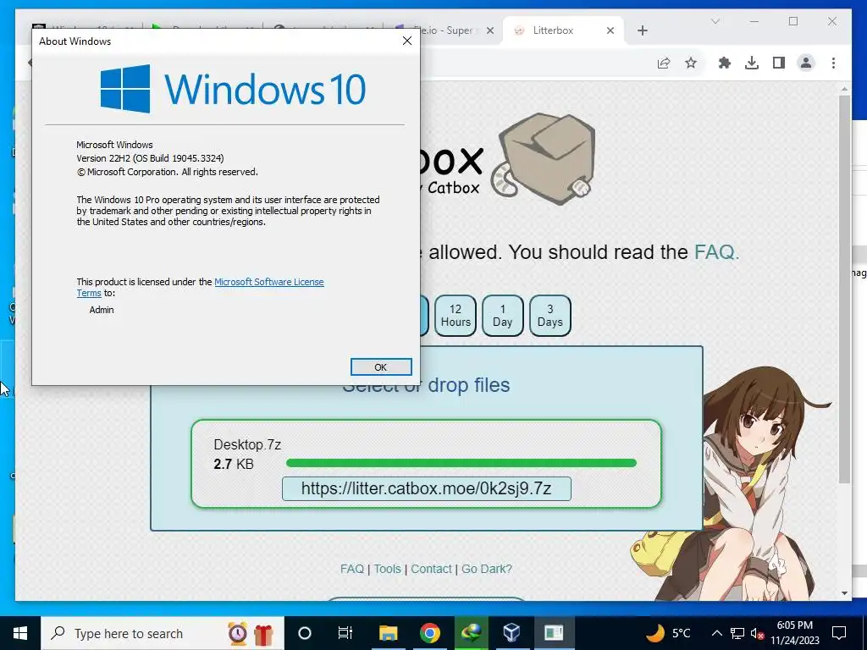867x650 pixels.
Task: Click the litter.catbox.moe uploaded file URL
Action: tap(427, 488)
